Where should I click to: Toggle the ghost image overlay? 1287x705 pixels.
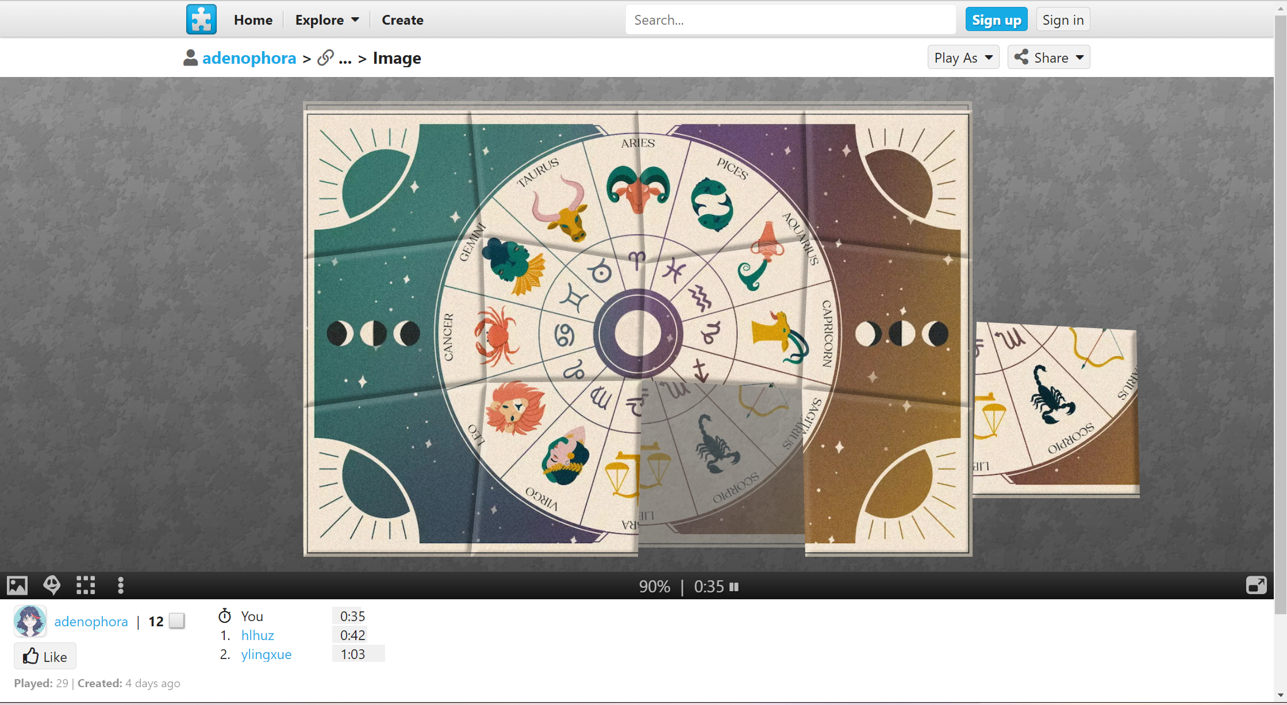click(x=52, y=585)
